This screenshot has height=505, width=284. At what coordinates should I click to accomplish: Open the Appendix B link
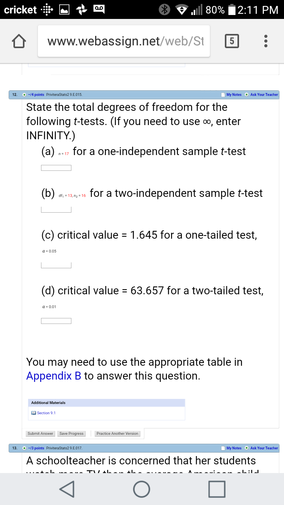coord(54,376)
